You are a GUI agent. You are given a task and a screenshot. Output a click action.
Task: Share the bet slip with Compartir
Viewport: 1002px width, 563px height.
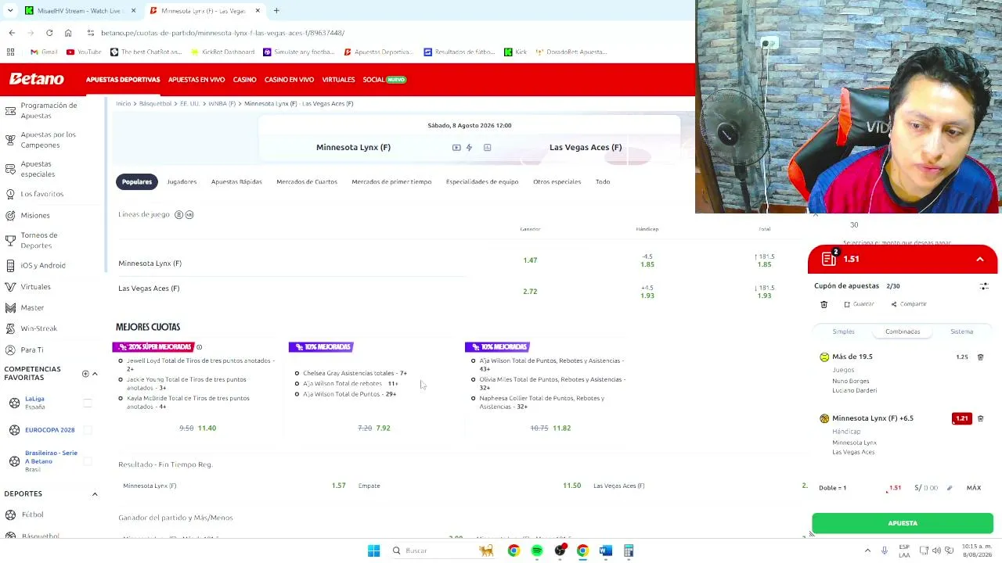click(x=908, y=304)
